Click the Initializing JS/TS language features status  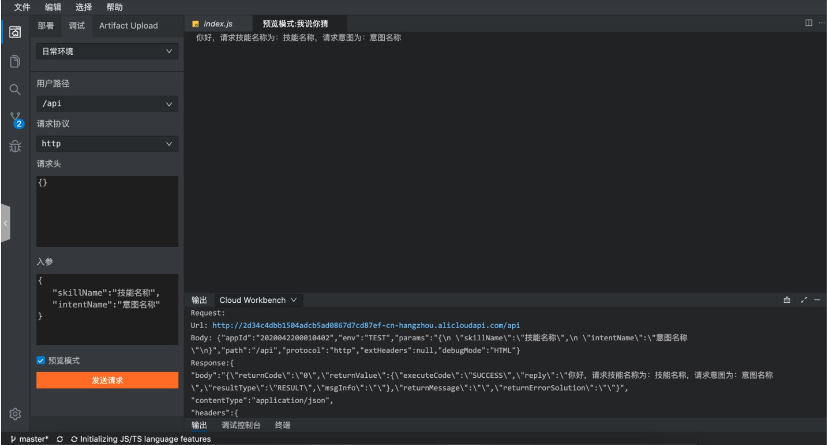pyautogui.click(x=141, y=439)
